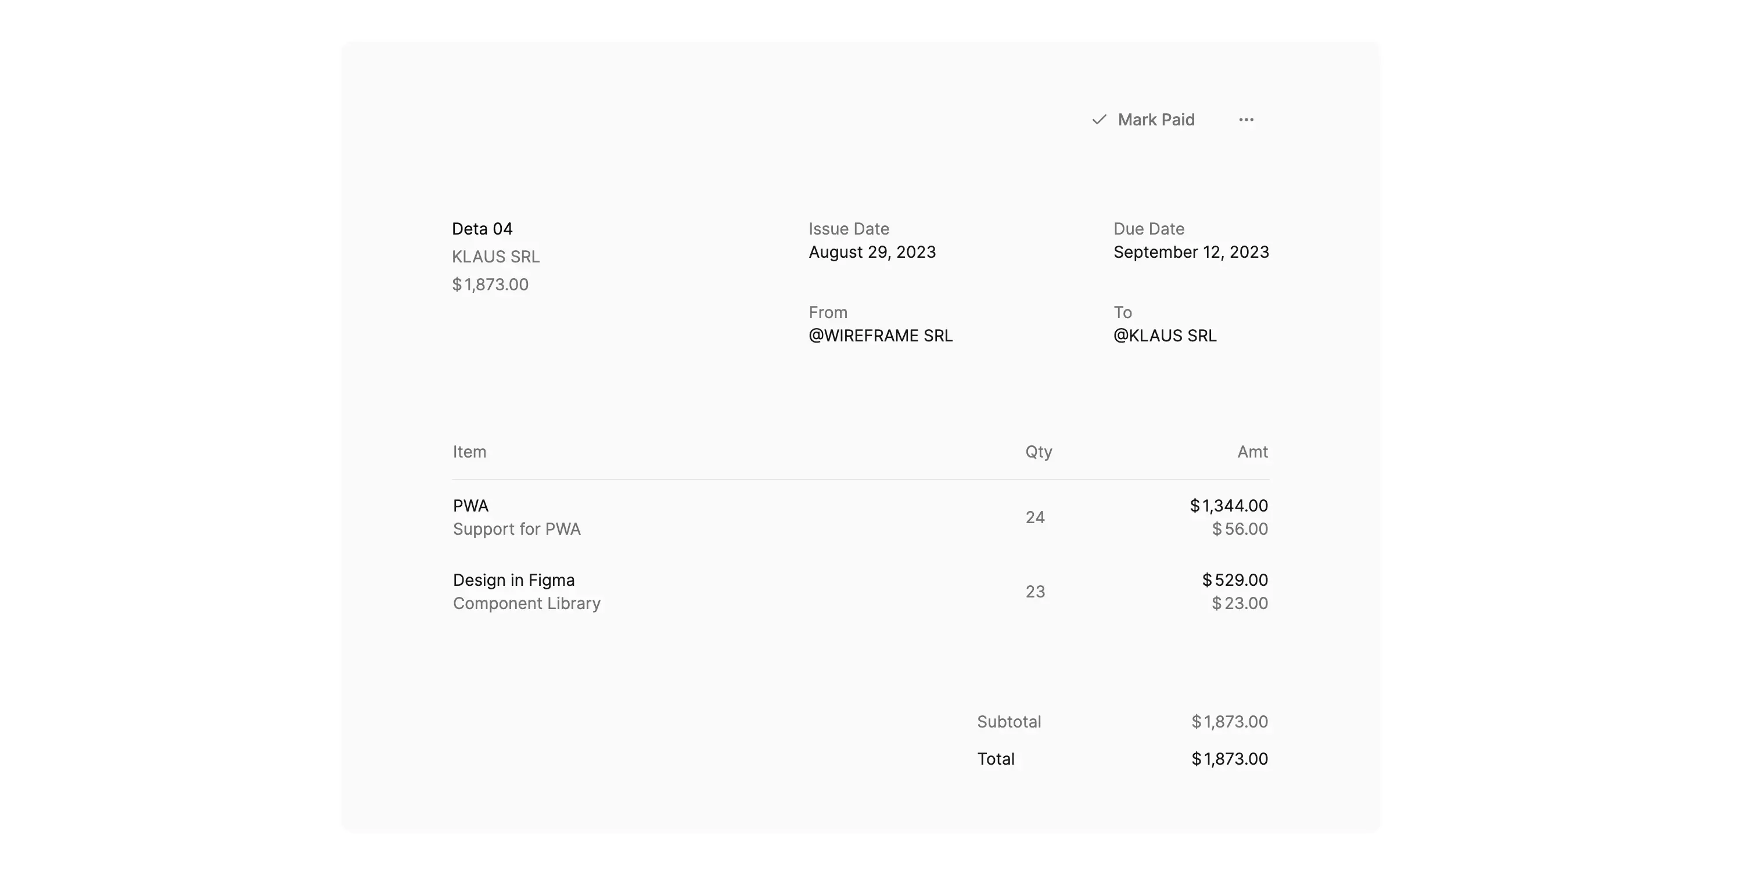Viewport: 1746px width, 893px height.
Task: Click the Total amount $1,873.00 at bottom
Action: click(1229, 759)
